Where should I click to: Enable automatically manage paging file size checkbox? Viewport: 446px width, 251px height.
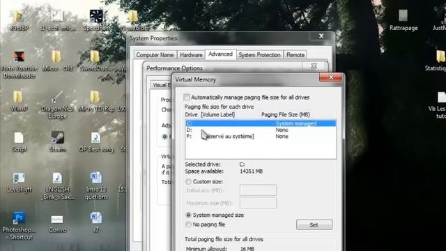coord(187,98)
